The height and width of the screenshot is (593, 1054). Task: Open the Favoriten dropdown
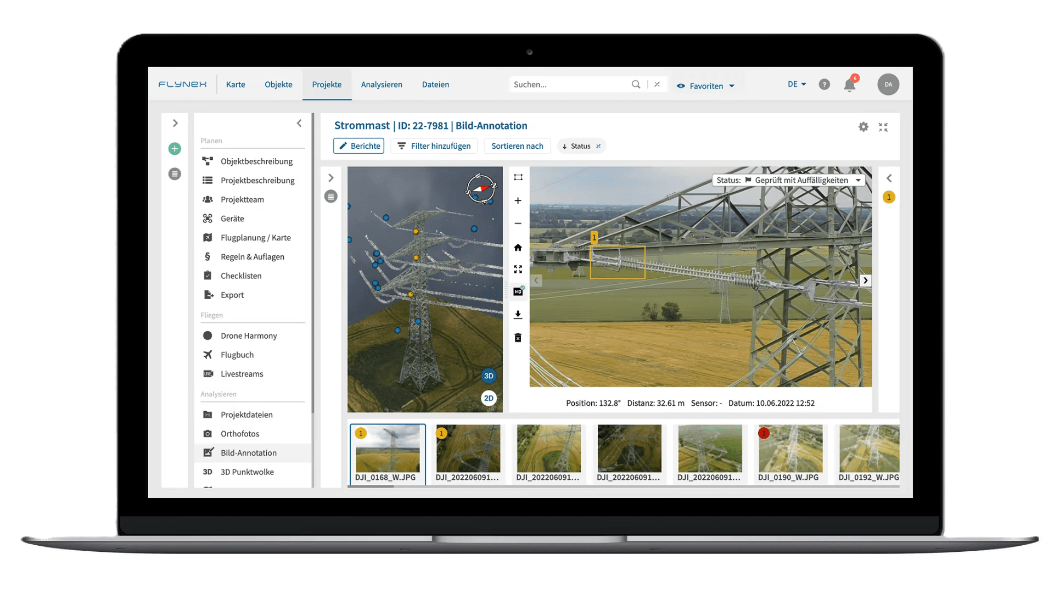tap(706, 86)
